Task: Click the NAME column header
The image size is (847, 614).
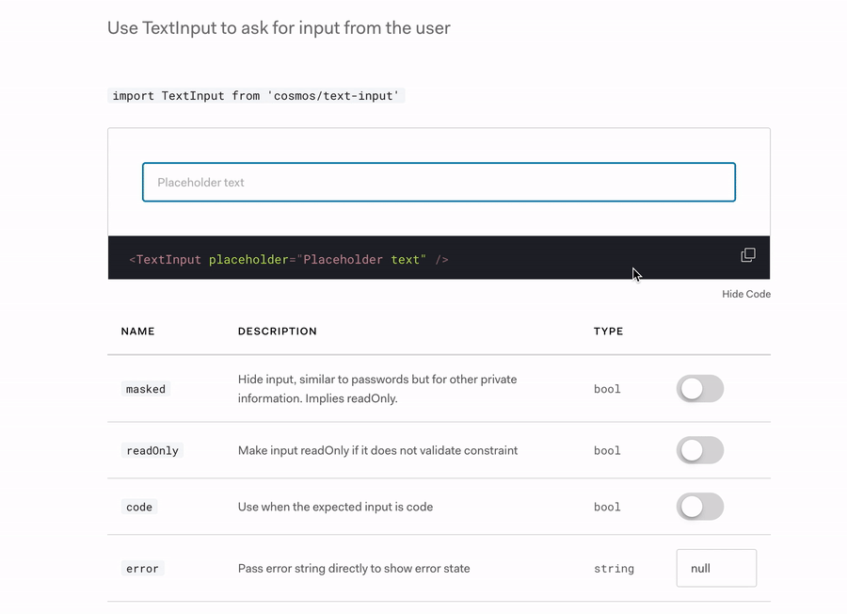Action: click(137, 331)
